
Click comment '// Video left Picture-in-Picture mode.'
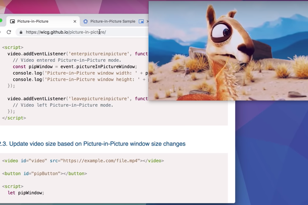(x=63, y=105)
